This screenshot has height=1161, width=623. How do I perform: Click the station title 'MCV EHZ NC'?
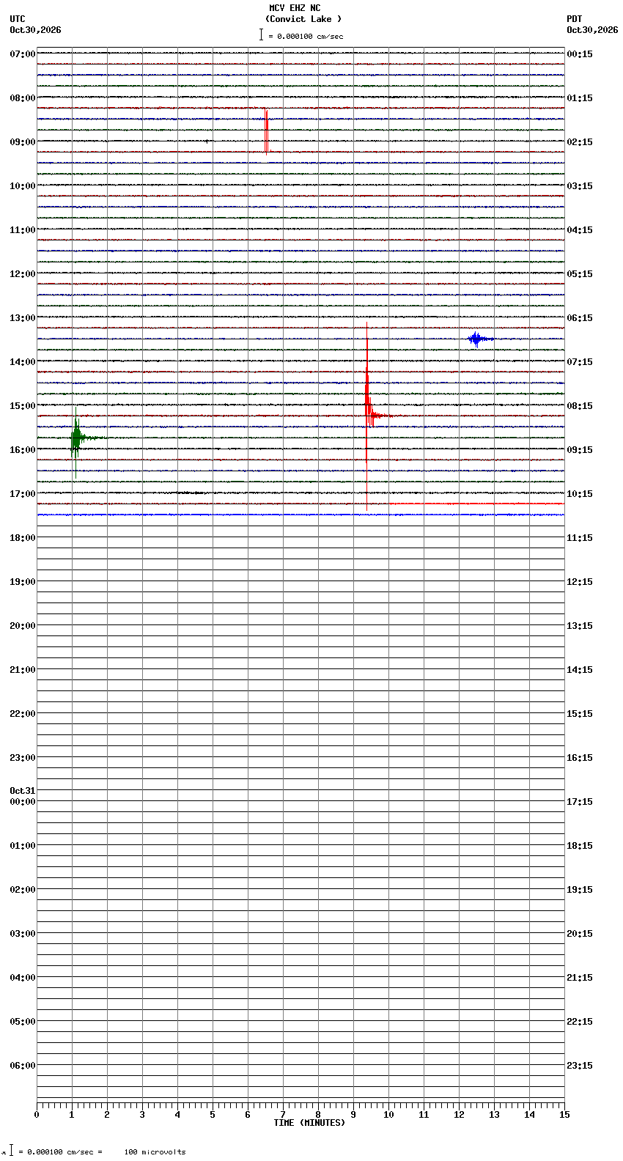[295, 8]
